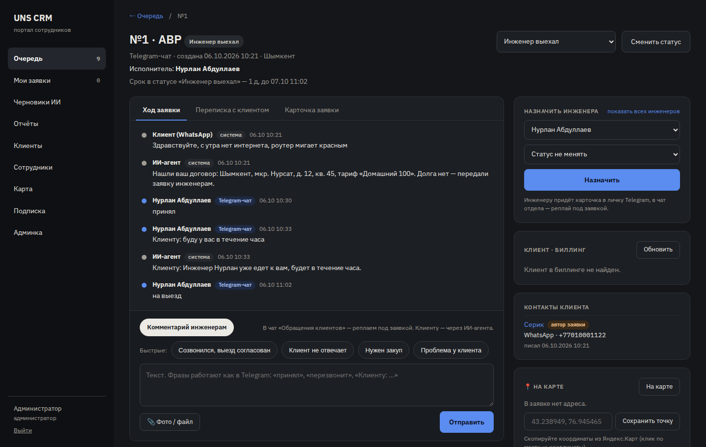706x447 pixels.
Task: Go to Черновики ИИ
Action: [57, 102]
